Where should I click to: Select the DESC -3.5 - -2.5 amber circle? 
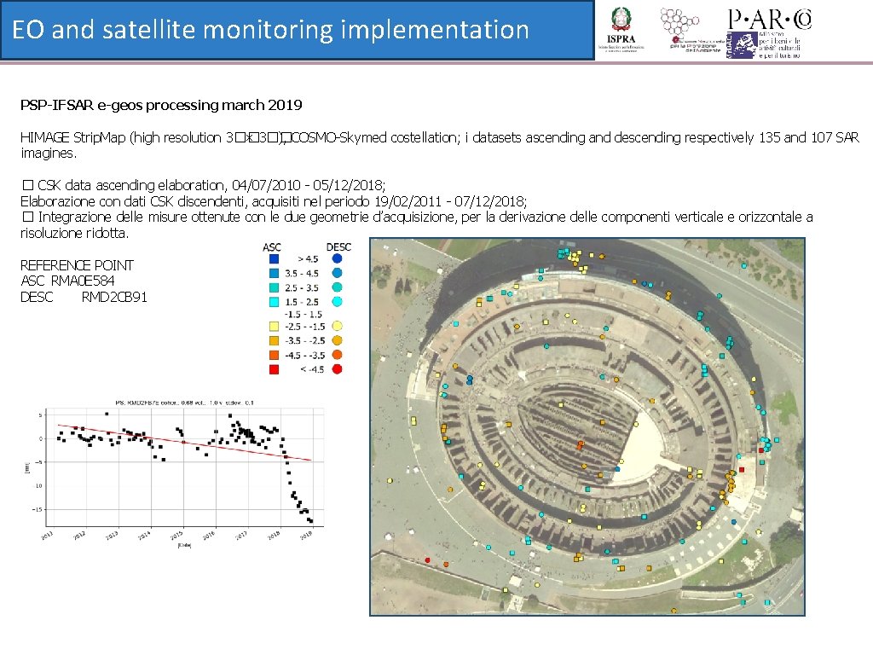click(337, 340)
